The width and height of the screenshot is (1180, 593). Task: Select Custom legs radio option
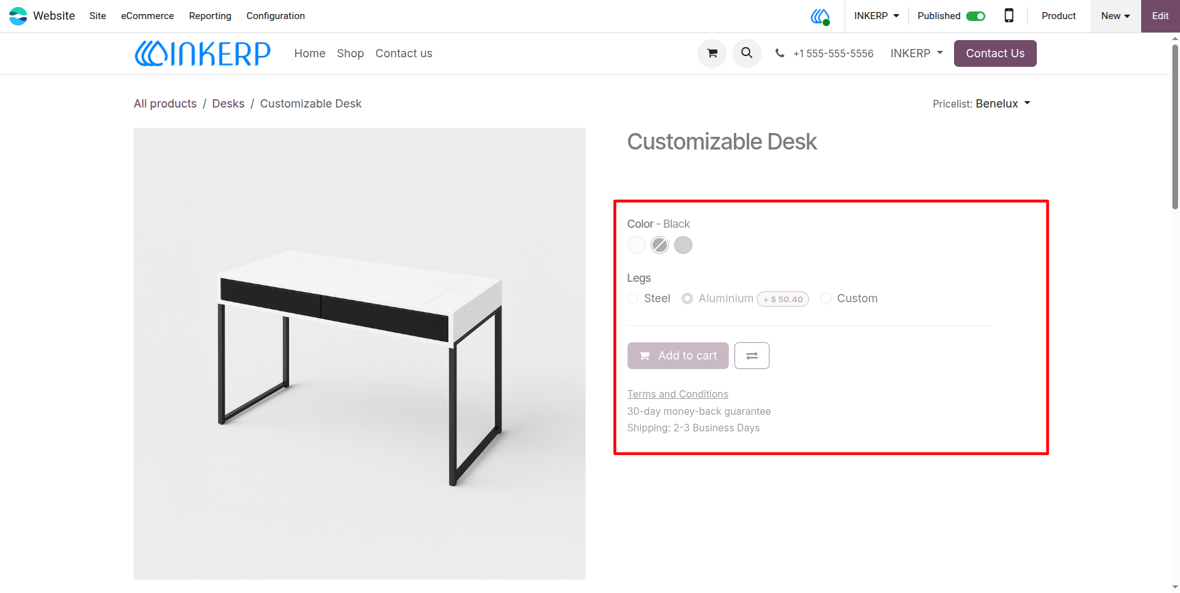(826, 298)
